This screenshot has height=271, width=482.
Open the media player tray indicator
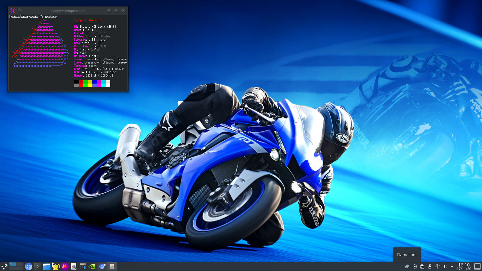tap(415, 266)
